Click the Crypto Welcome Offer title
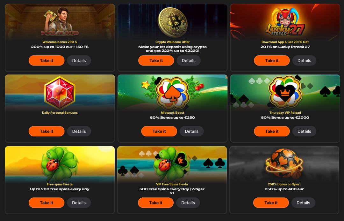 tap(172, 42)
